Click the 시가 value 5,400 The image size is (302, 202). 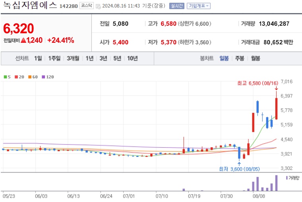[120, 42]
